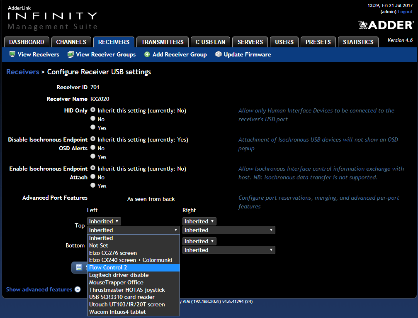Open the TRANSMITTERS tab
Viewport: 418px width, 318px height.
[x=163, y=42]
